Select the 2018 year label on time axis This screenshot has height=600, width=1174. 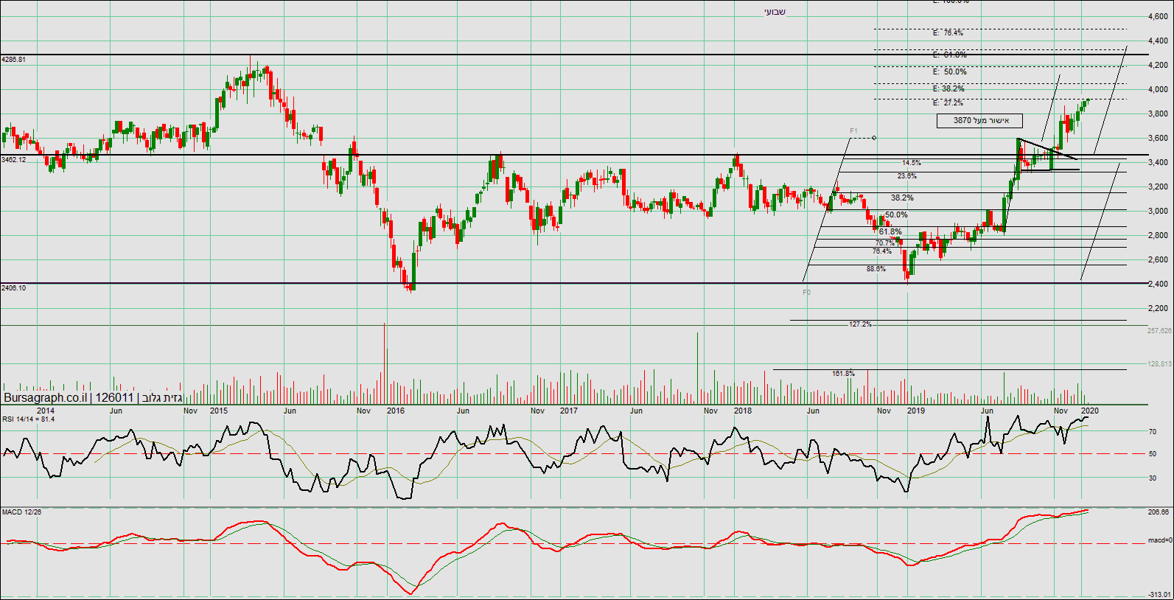tap(743, 411)
